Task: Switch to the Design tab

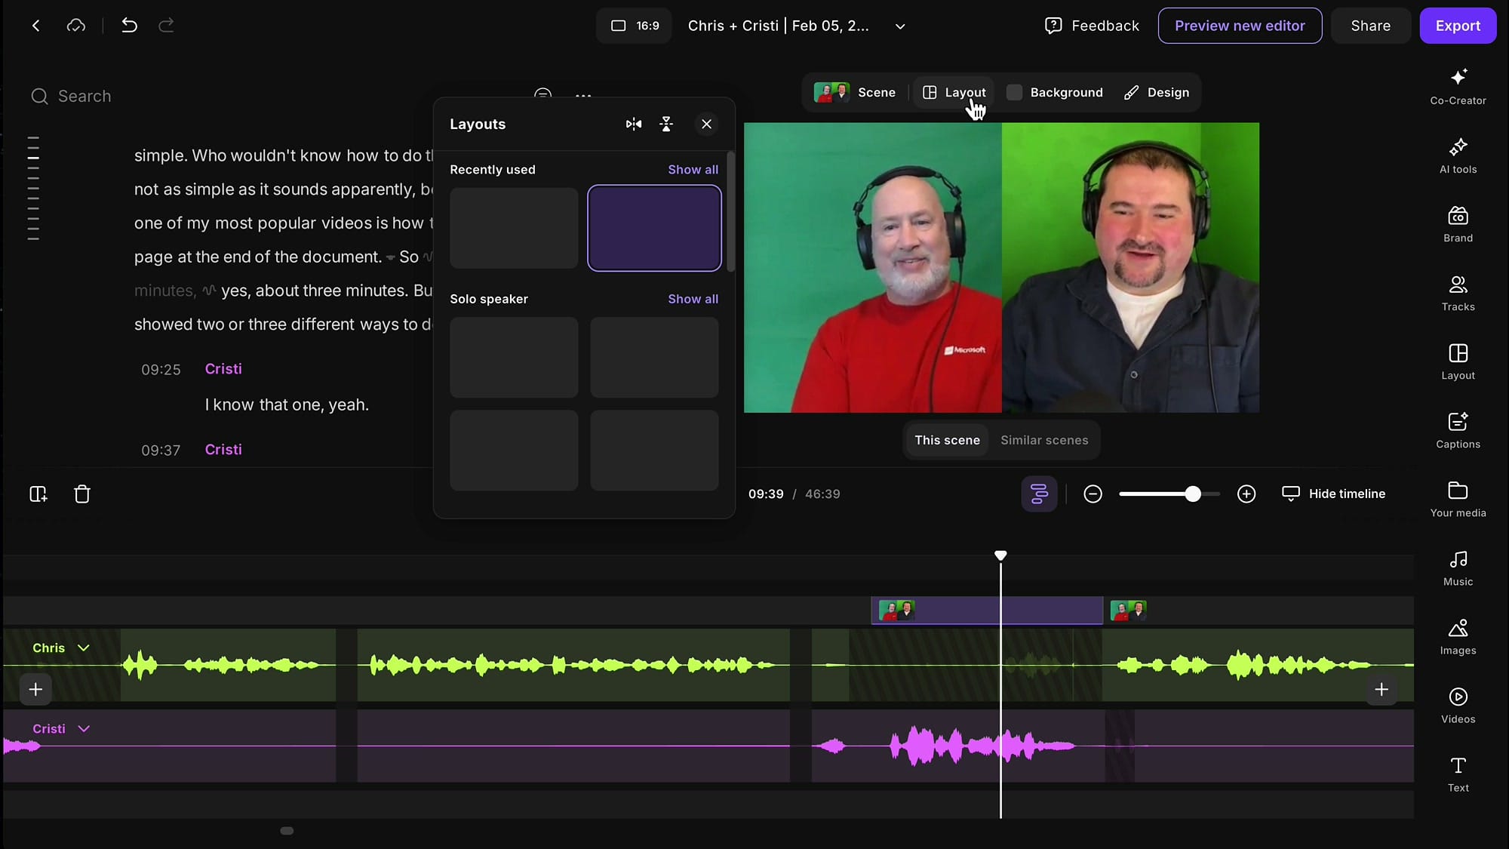Action: point(1156,92)
